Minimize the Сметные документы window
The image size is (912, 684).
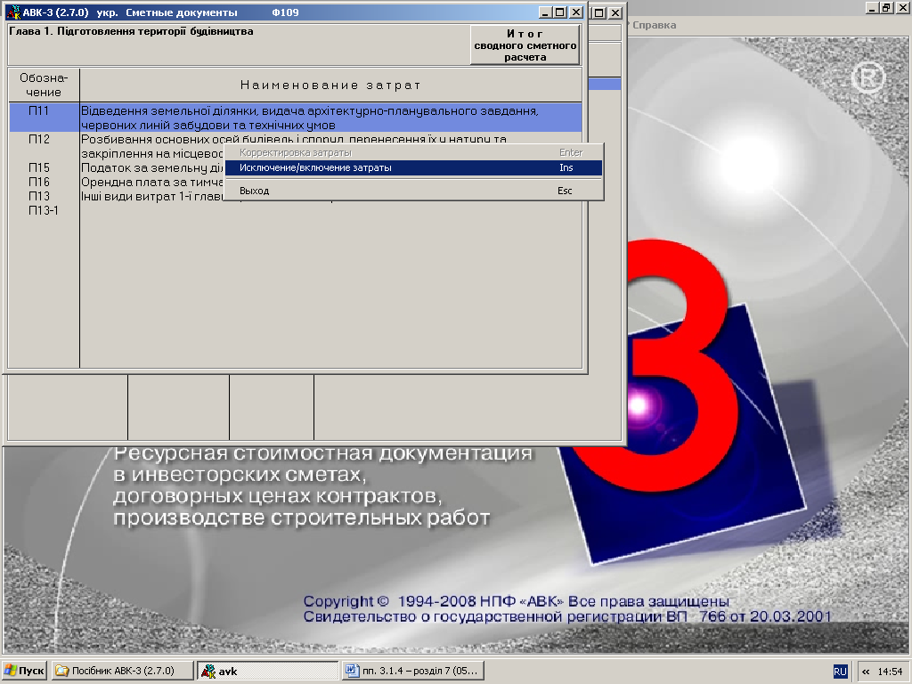click(545, 12)
